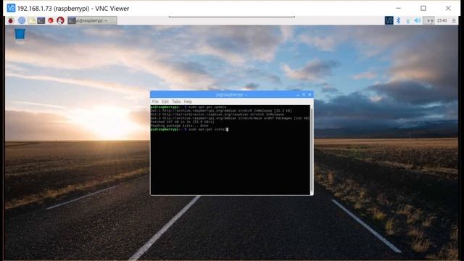Select pi@raspberrypi taskbar window button
Viewport: 464px width, 261px height.
click(92, 20)
